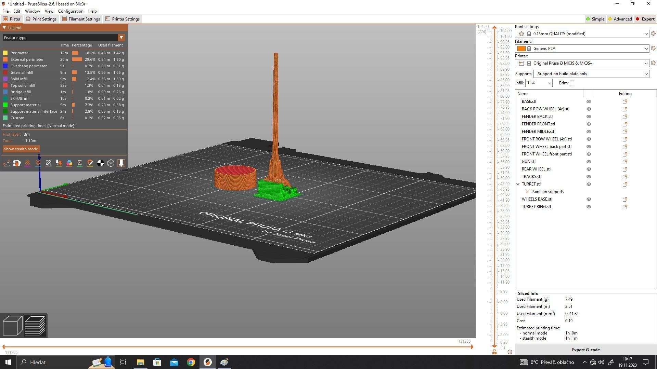Open the Configuration menu
Viewport: 657px width, 369px height.
click(70, 11)
